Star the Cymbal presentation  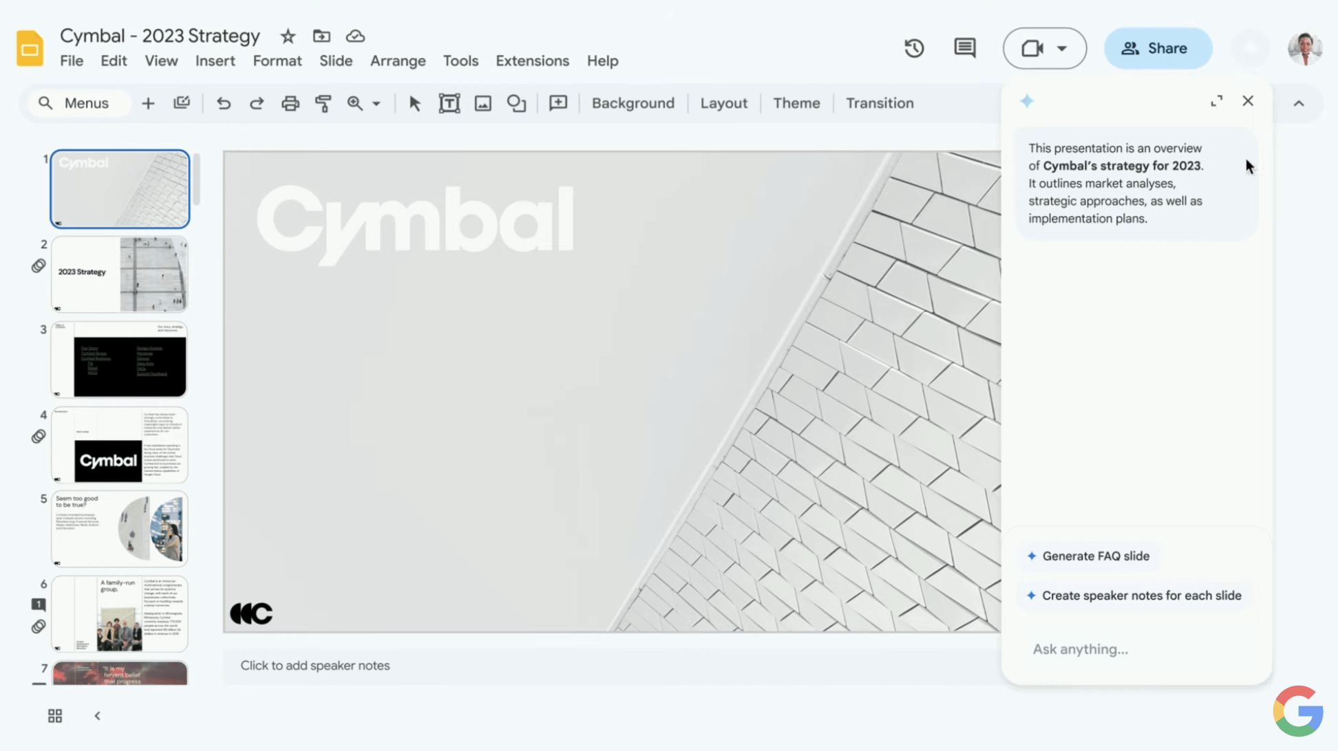coord(288,36)
